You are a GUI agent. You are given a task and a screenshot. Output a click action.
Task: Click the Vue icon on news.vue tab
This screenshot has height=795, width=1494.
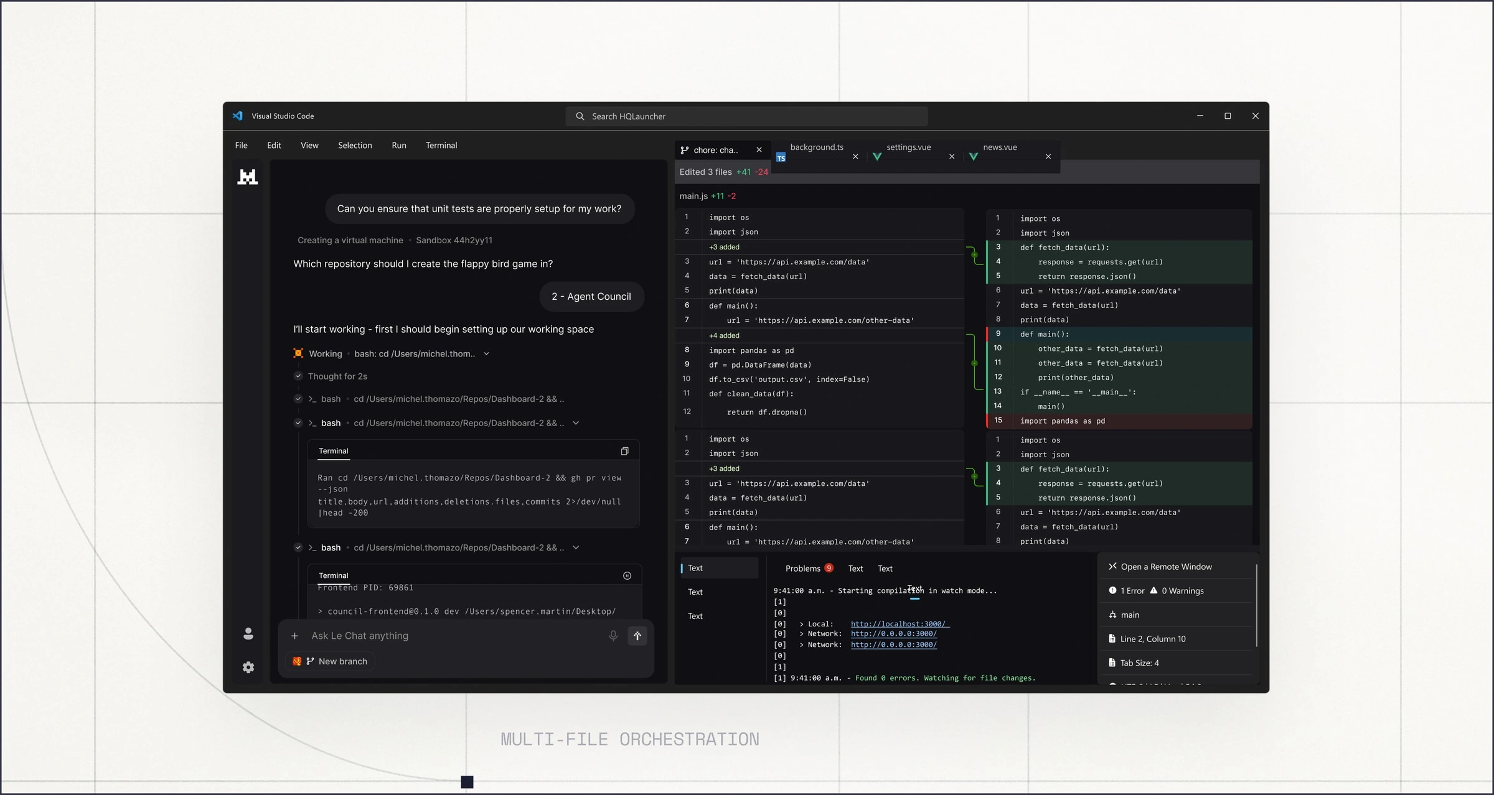tap(974, 157)
